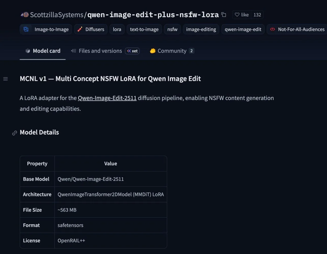Click the Community hands emoji icon
This screenshot has height=254, width=327.
153,51
